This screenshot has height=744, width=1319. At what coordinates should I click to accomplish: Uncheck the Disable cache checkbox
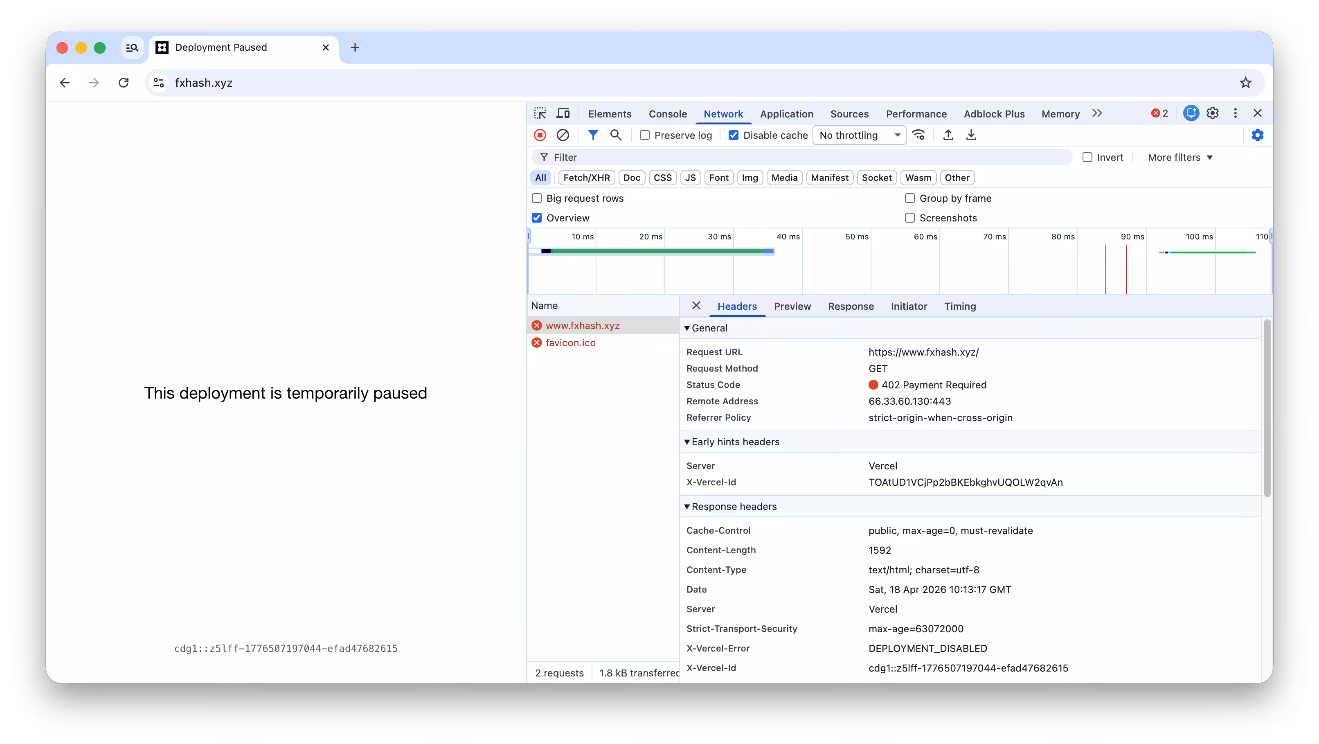point(733,135)
